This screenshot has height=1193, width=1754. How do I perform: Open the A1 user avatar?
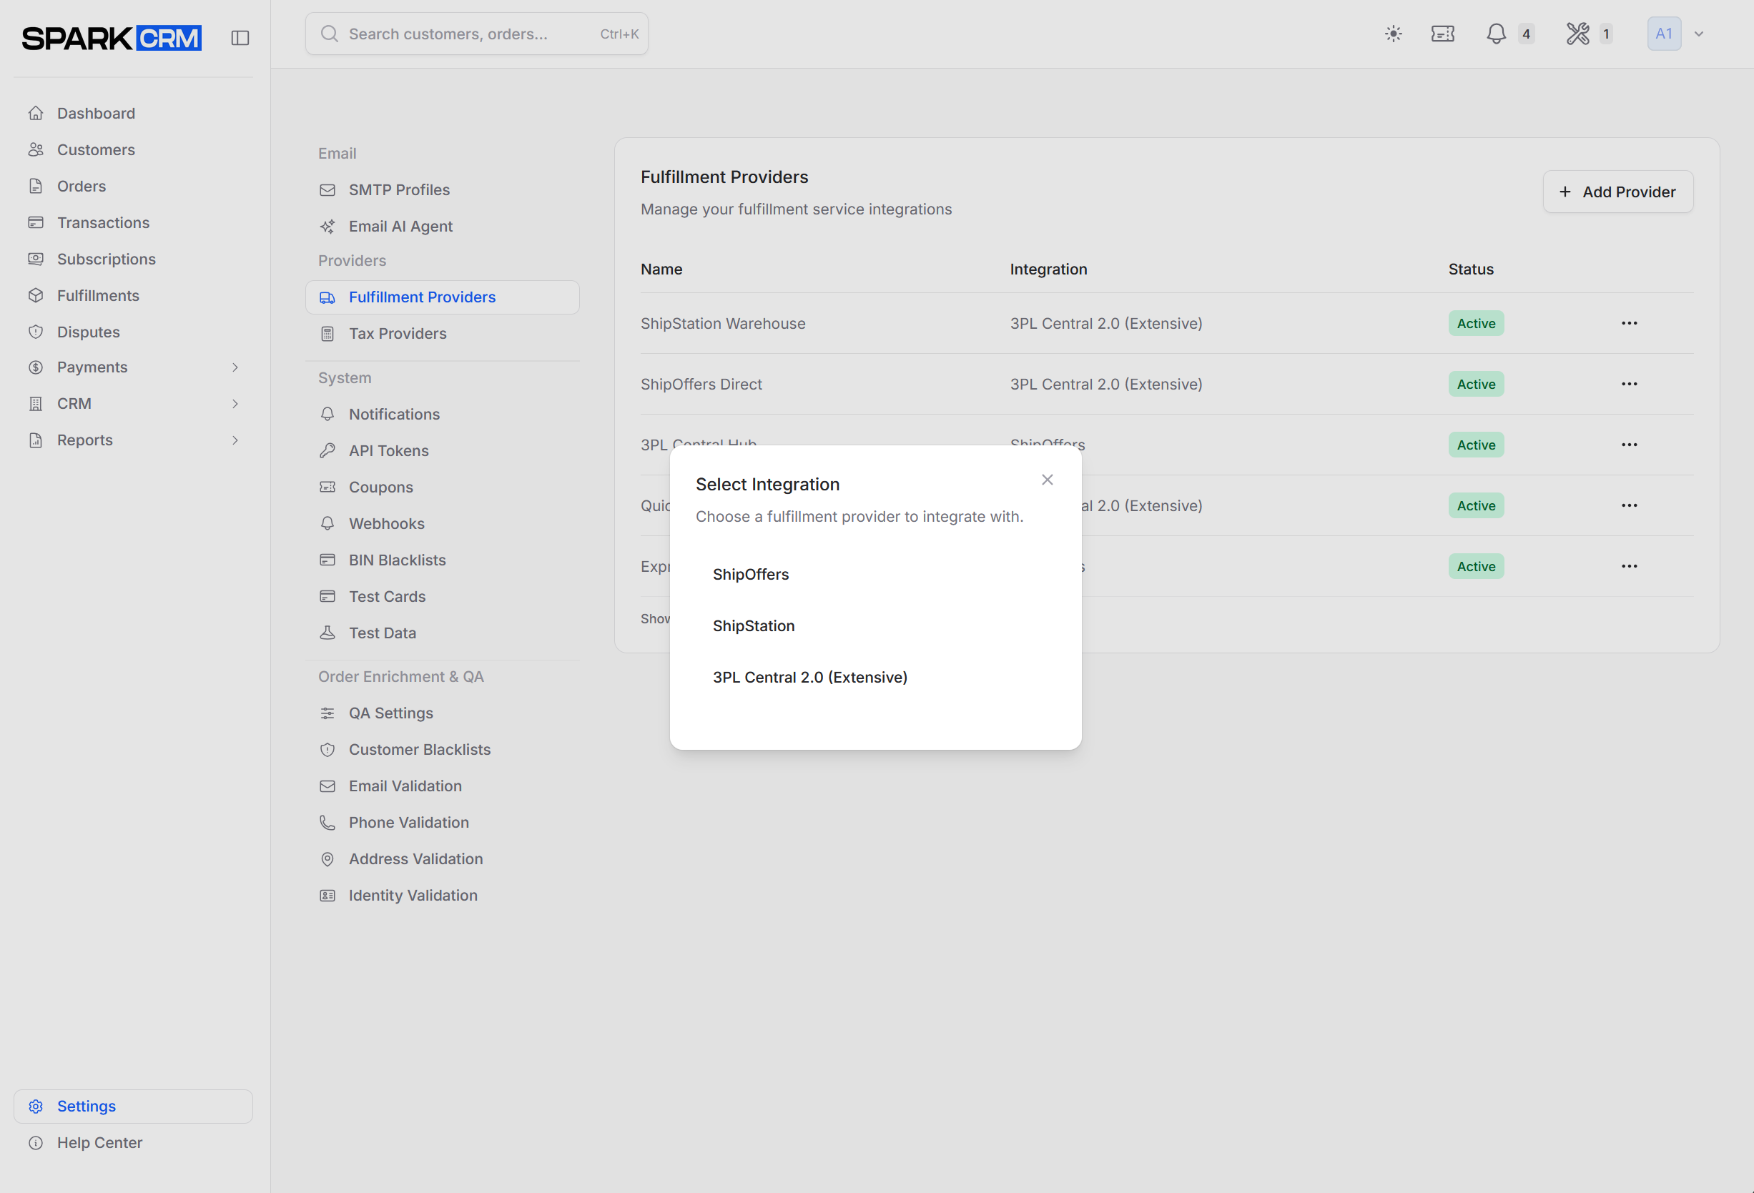pos(1663,34)
